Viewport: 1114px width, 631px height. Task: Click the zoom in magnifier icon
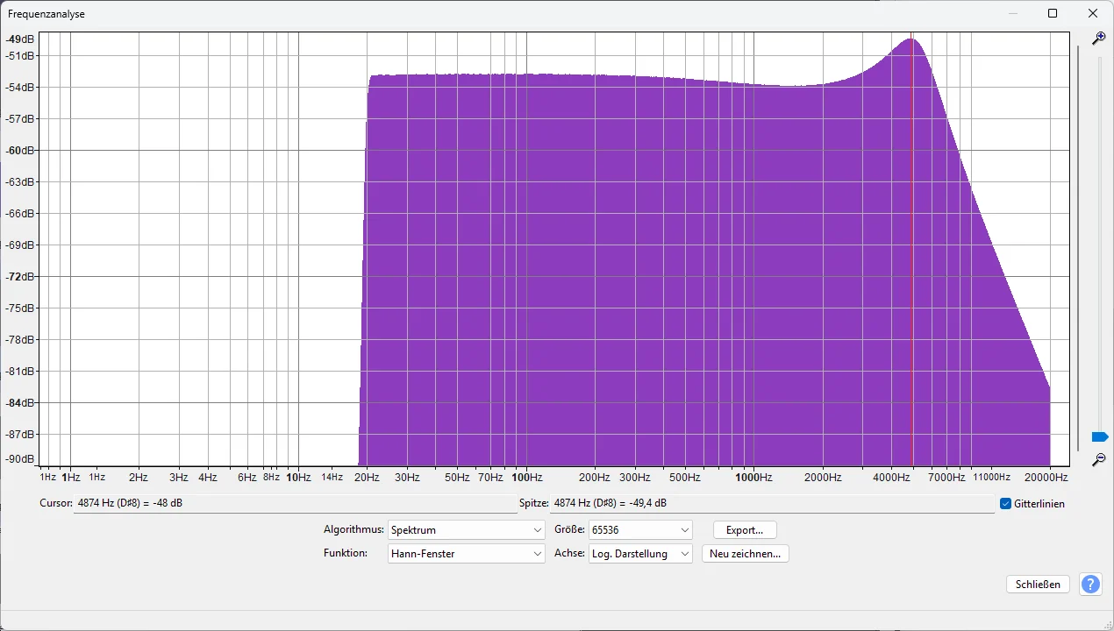point(1098,39)
